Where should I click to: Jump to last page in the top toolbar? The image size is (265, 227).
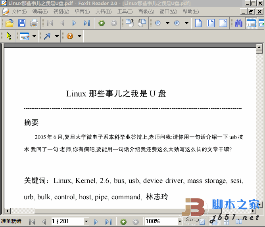click(x=86, y=23)
